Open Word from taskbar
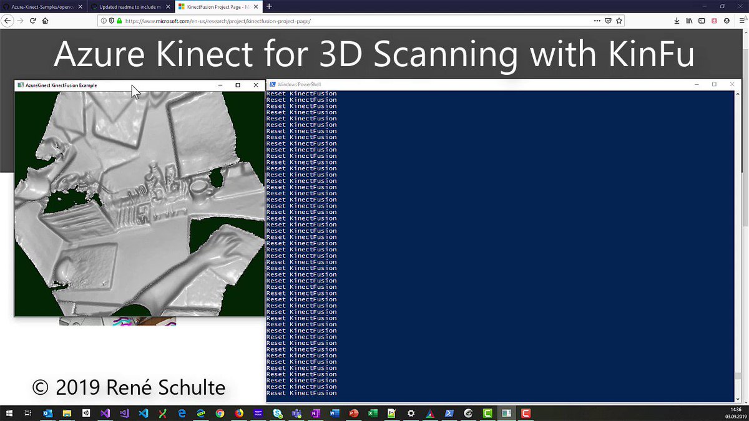This screenshot has width=749, height=421. click(335, 413)
